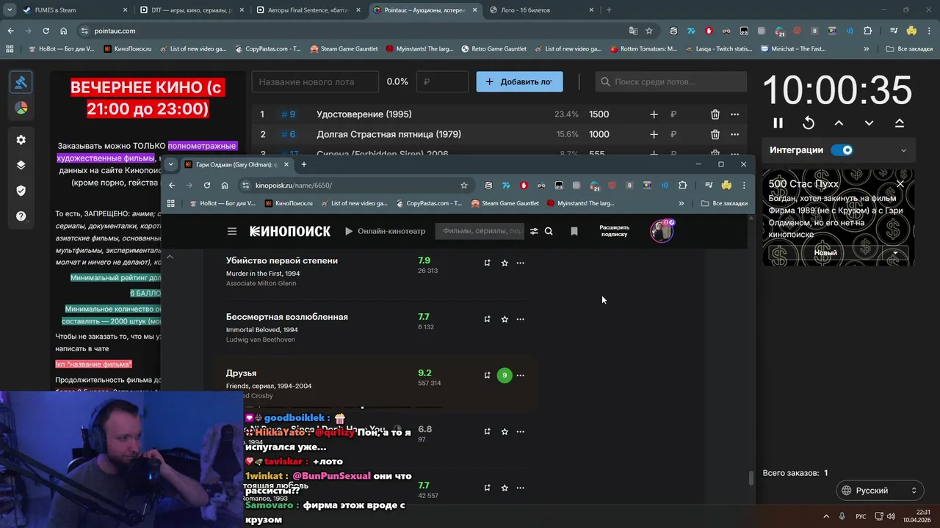The width and height of the screenshot is (940, 528).
Task: Open tab search dropdown in Kinopoisk window
Action: (170, 164)
